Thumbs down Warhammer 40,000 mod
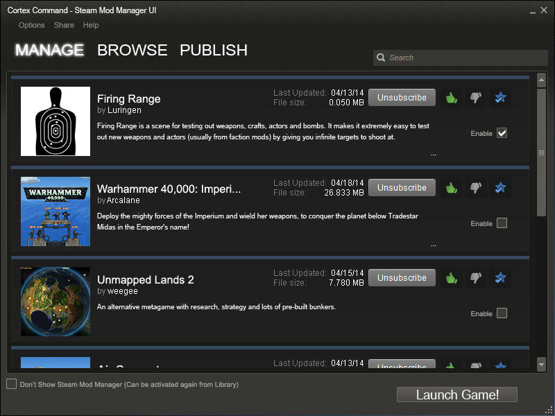The width and height of the screenshot is (555, 416). pyautogui.click(x=476, y=188)
